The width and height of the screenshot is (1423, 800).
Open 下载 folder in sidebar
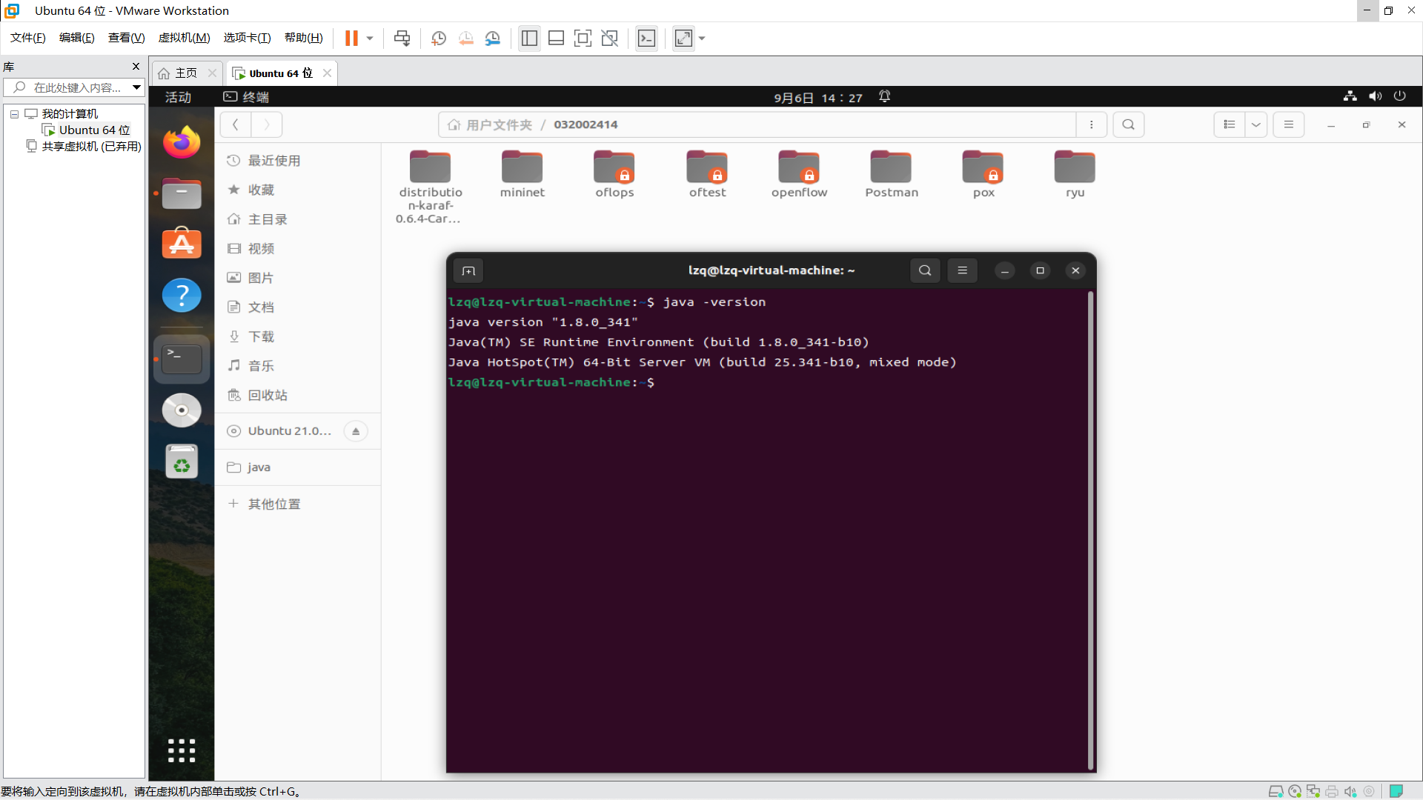tap(261, 336)
